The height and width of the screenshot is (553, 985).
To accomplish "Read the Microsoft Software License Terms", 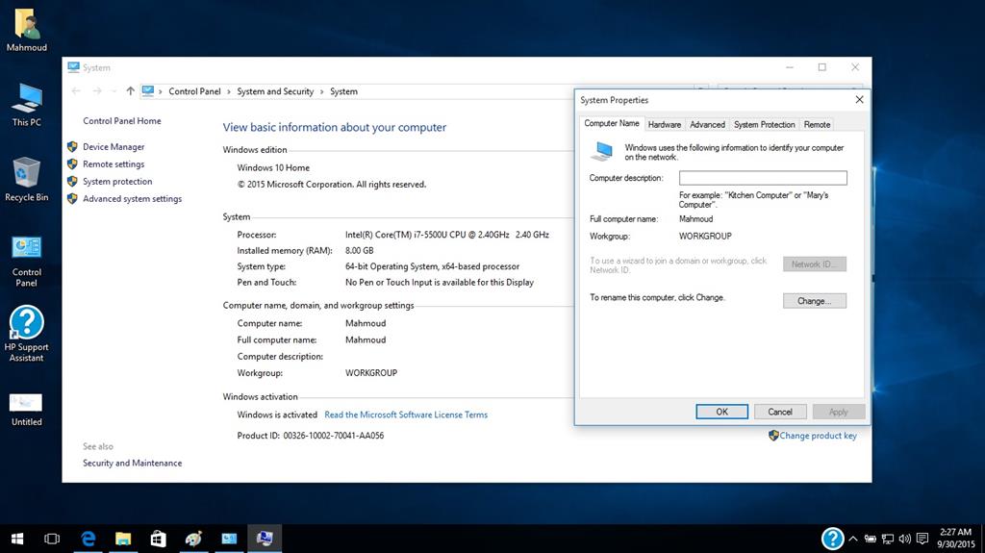I will (406, 415).
